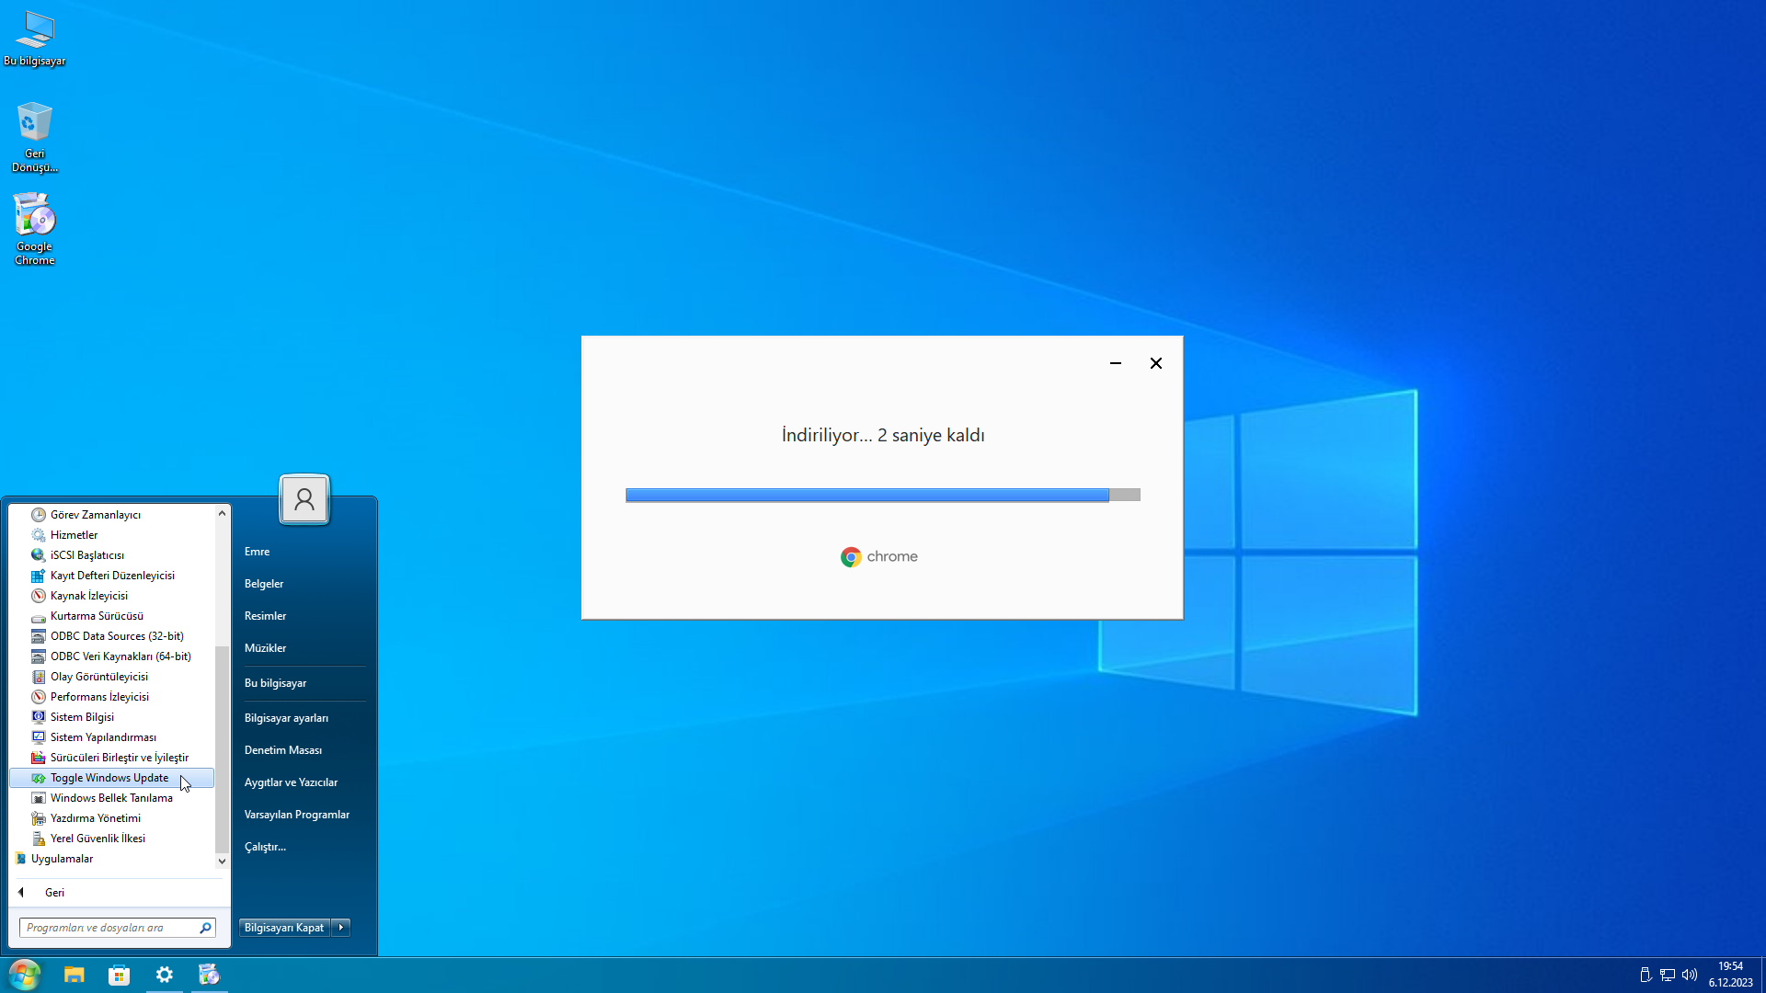Open Müzikler from start menu
Image resolution: width=1766 pixels, height=993 pixels.
(x=304, y=648)
